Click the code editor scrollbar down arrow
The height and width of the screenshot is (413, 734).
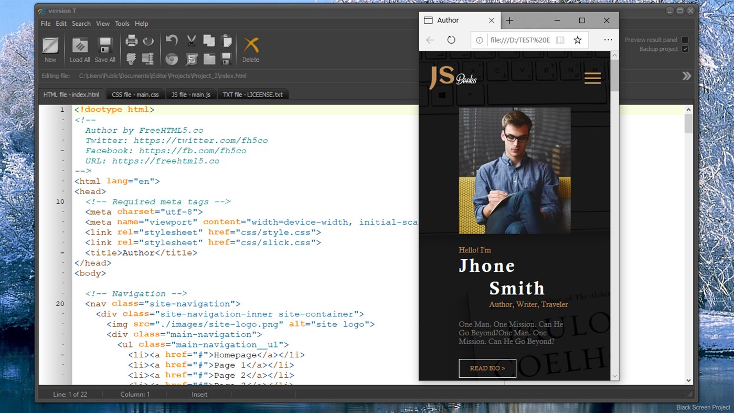pyautogui.click(x=688, y=380)
